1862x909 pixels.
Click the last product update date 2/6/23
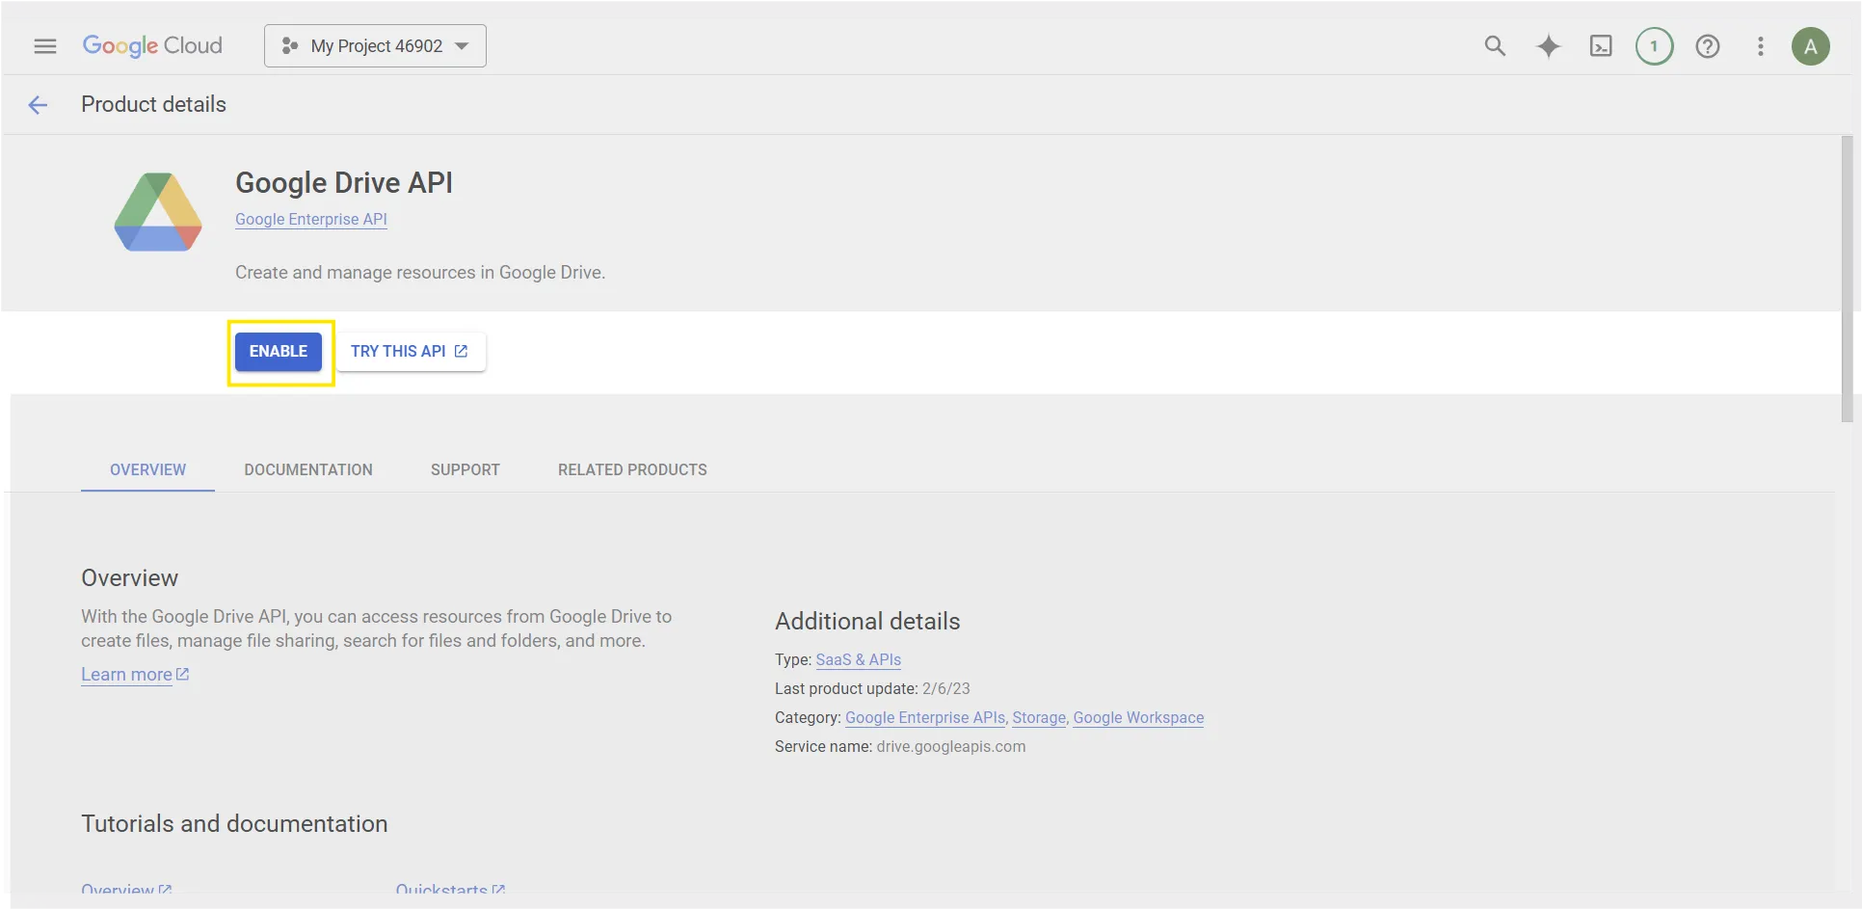point(946,689)
